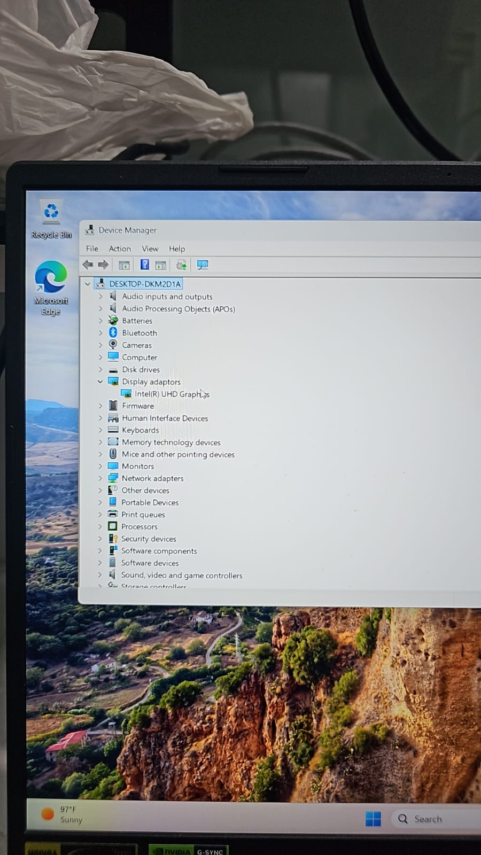The image size is (481, 855).
Task: Select the Keyboards category icon
Action: click(113, 430)
